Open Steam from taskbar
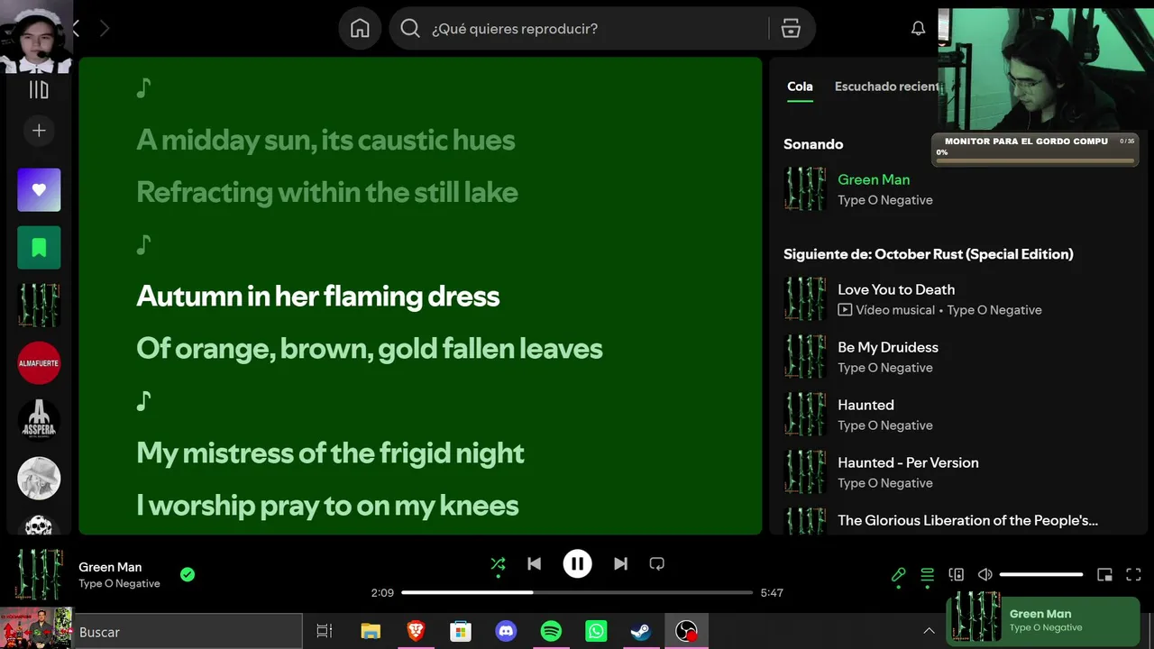This screenshot has height=649, width=1154. 641,632
